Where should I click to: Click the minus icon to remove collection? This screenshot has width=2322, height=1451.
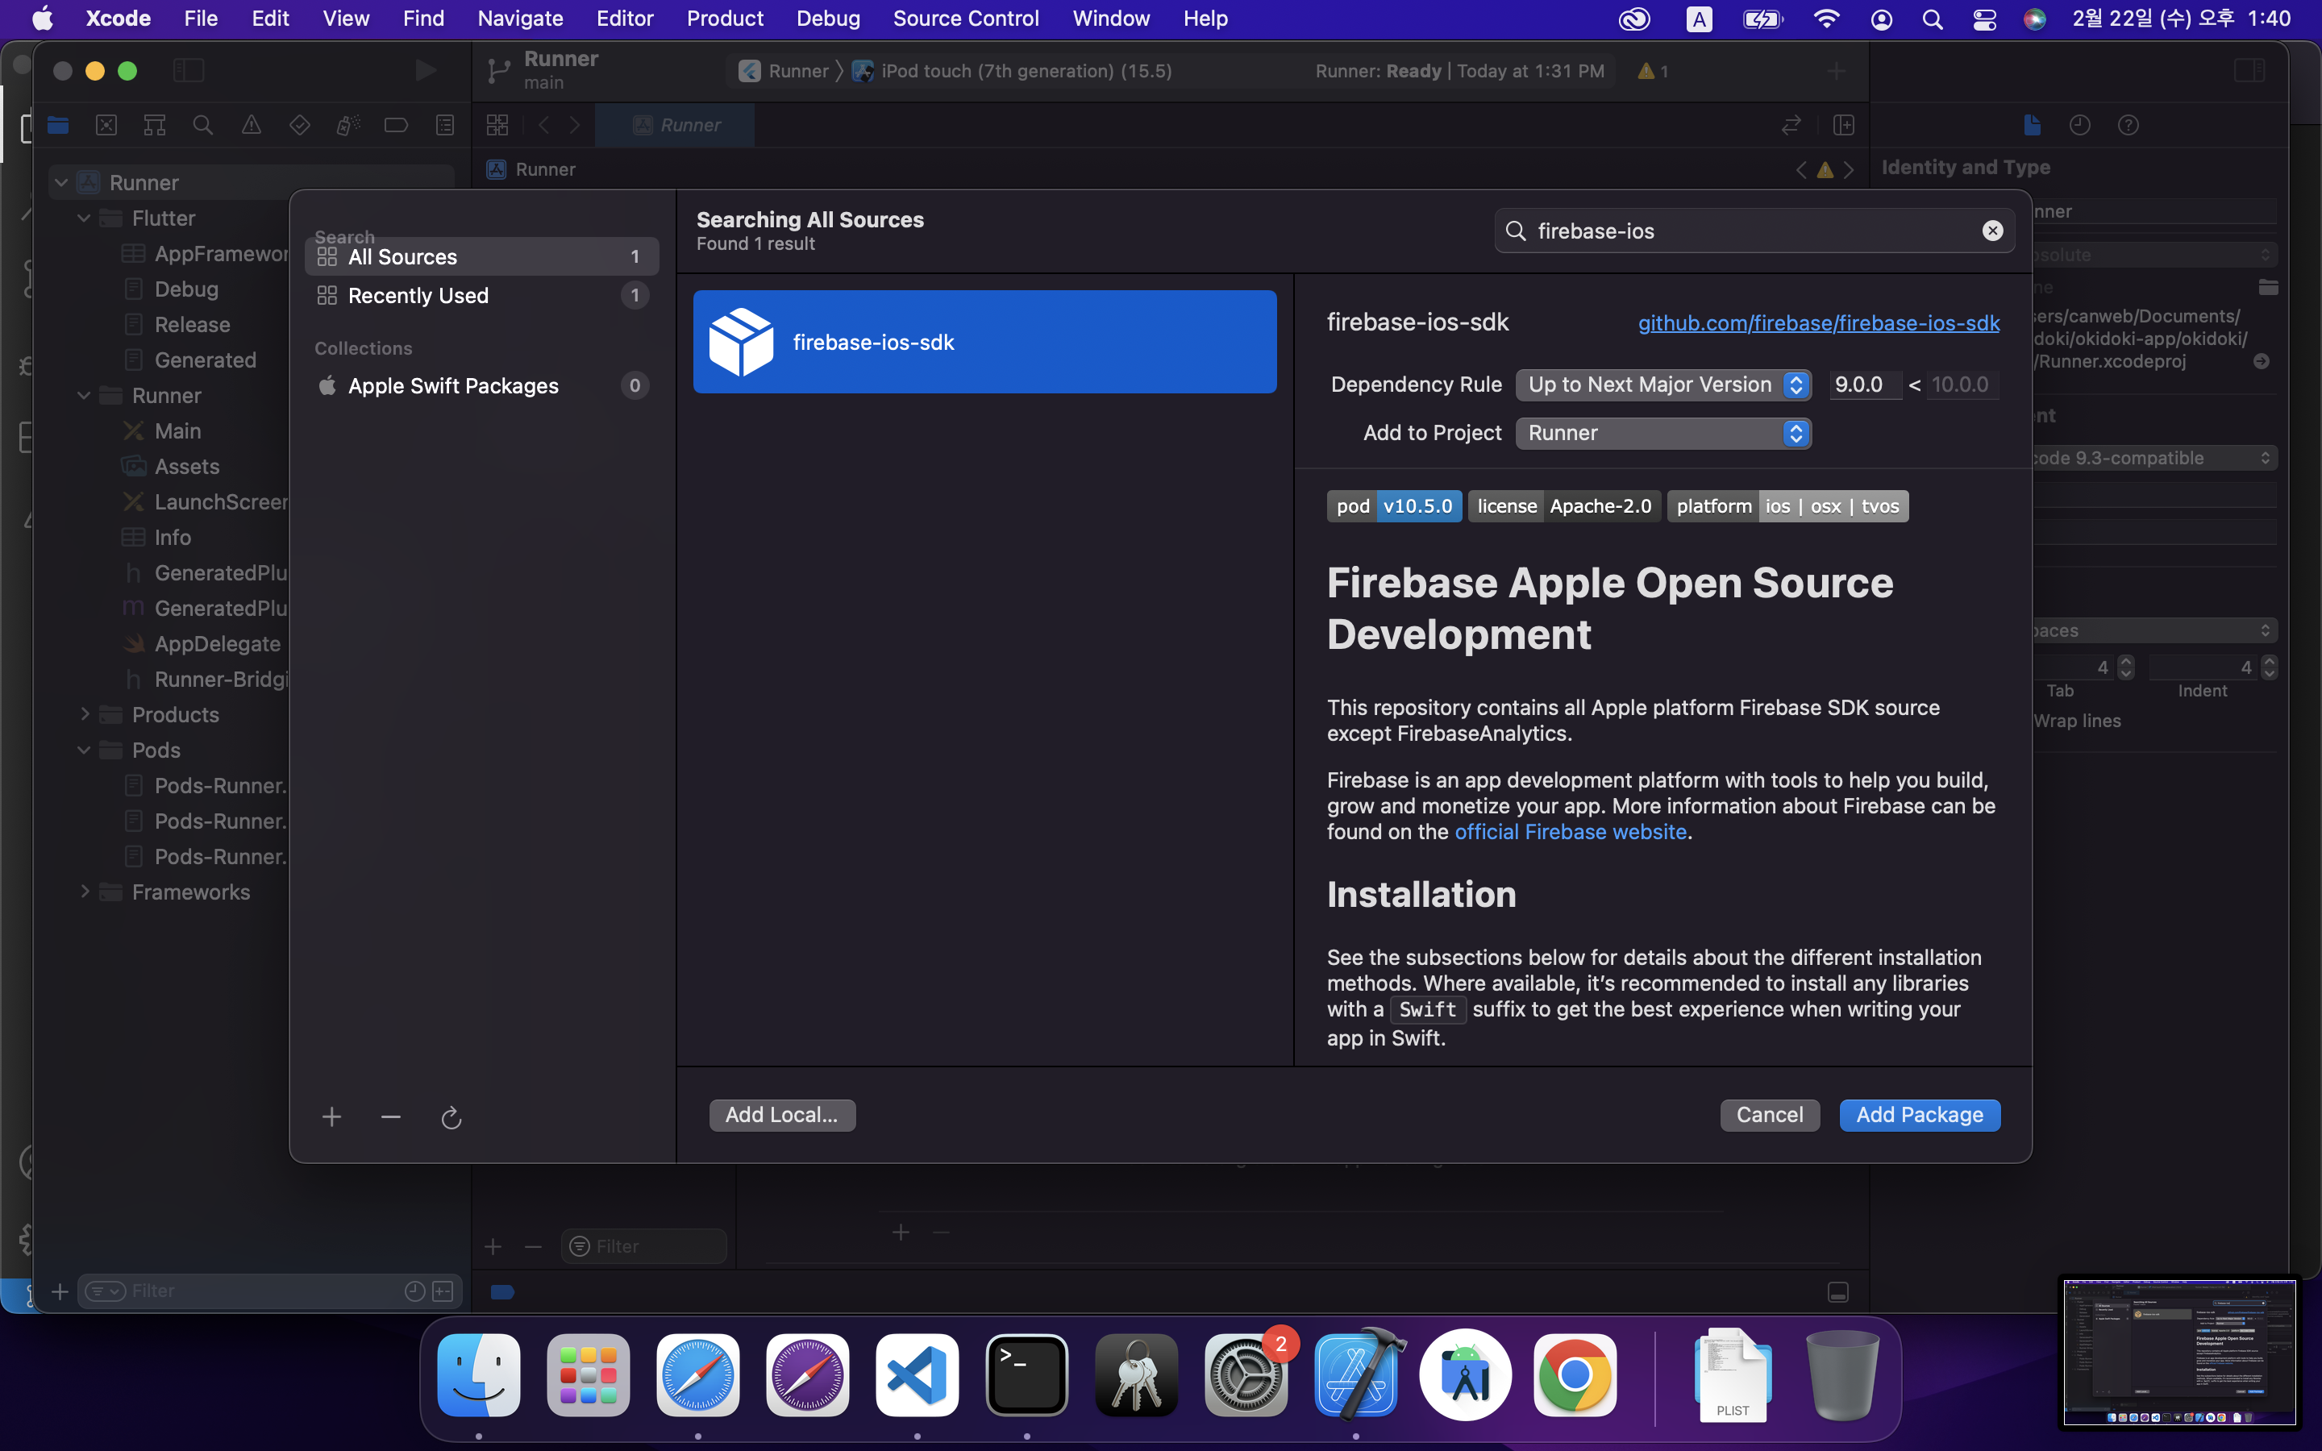point(390,1117)
